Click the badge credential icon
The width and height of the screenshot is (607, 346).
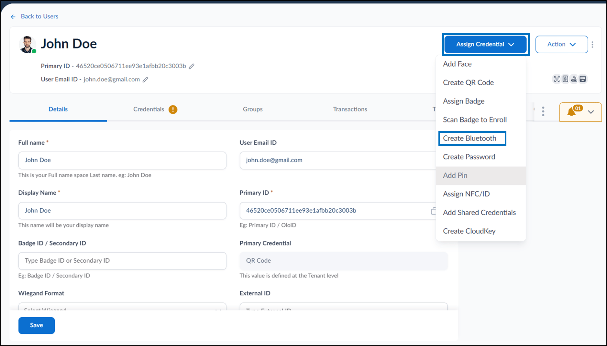coord(565,79)
